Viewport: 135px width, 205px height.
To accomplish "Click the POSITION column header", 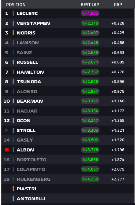I will click(16, 5).
